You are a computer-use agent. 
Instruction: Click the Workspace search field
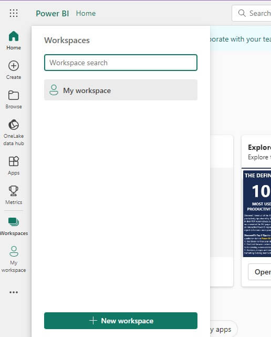[121, 63]
